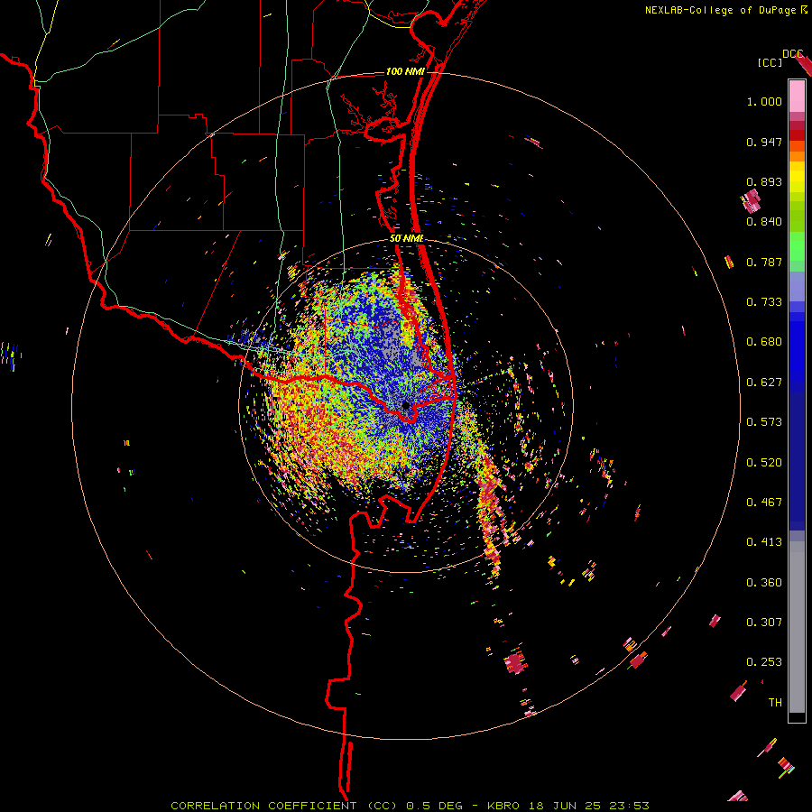Select the 0.307 scale value
This screenshot has height=812, width=812.
pos(764,623)
